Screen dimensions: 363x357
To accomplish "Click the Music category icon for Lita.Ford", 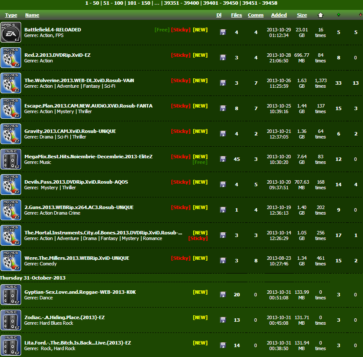I will click(x=11, y=345).
